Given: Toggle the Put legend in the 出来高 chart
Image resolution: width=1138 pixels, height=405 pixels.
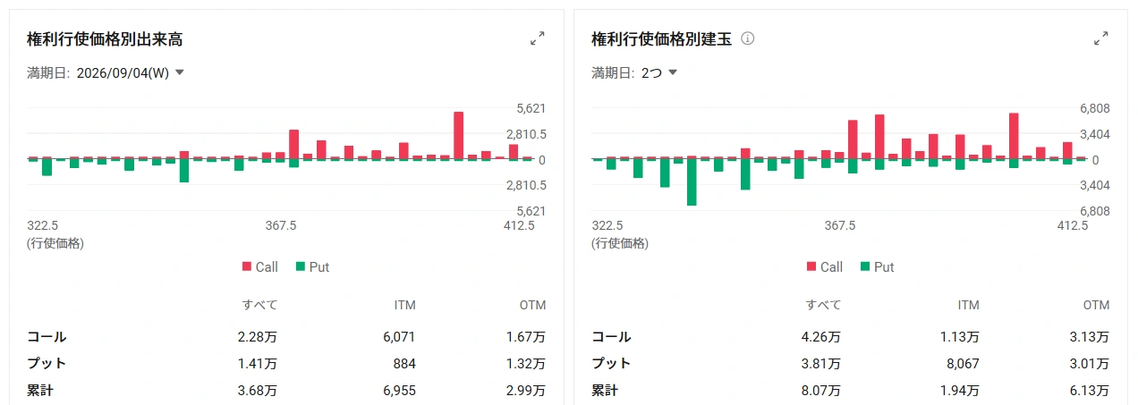Looking at the screenshot, I should tap(312, 266).
